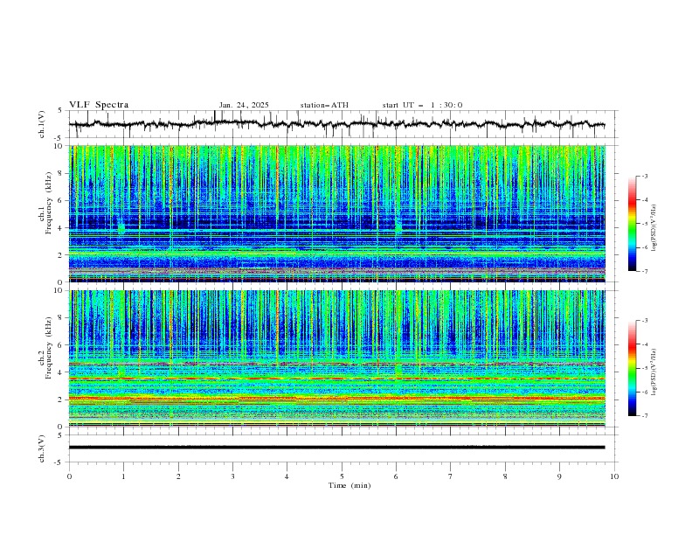The height and width of the screenshot is (535, 692).
Task: Click the ch.1 colorbar "log(PSD)(V²/Hz)" label
Action: click(654, 228)
